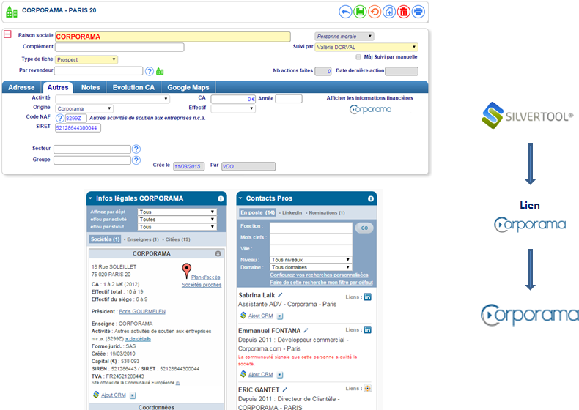Click the blue back arrow toolbar icon

click(345, 12)
